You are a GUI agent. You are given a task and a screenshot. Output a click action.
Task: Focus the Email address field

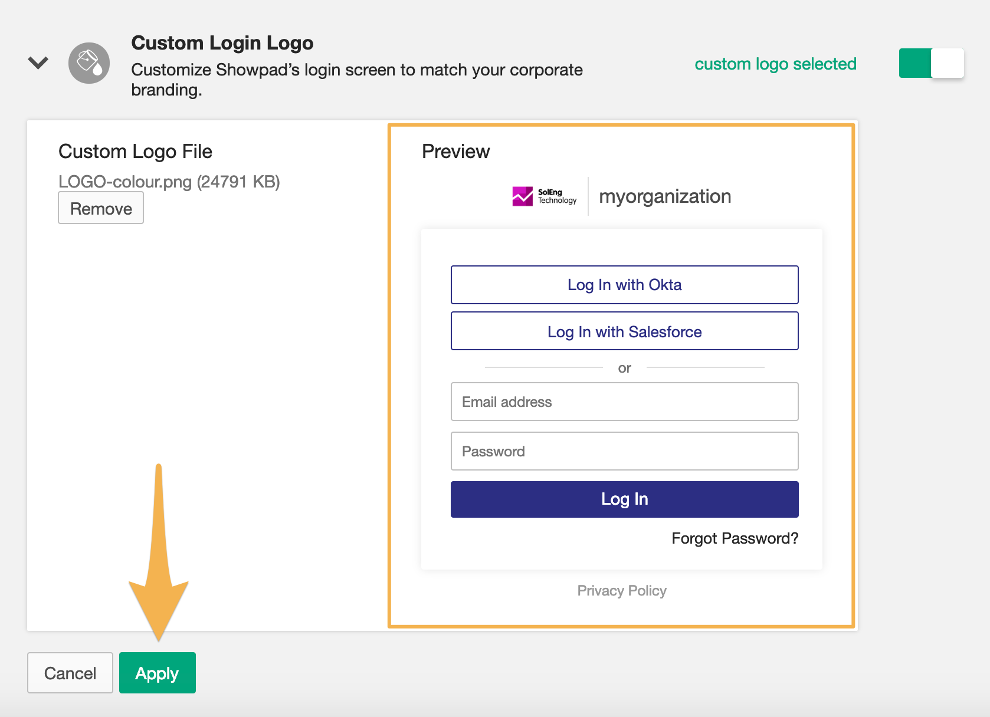point(624,402)
